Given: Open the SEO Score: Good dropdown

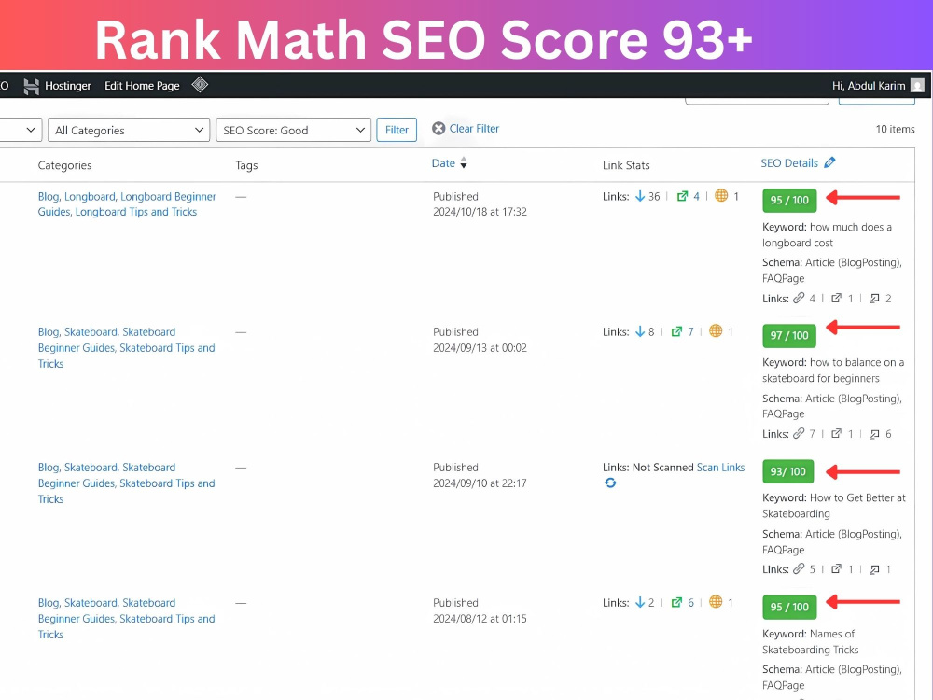Looking at the screenshot, I should pos(293,131).
